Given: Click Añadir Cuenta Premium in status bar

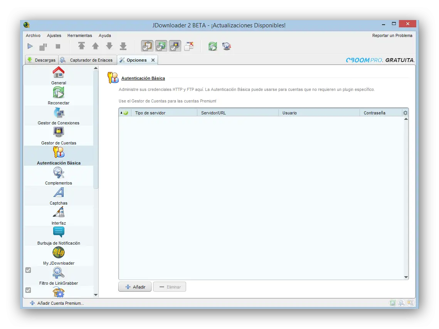Looking at the screenshot, I should point(57,303).
